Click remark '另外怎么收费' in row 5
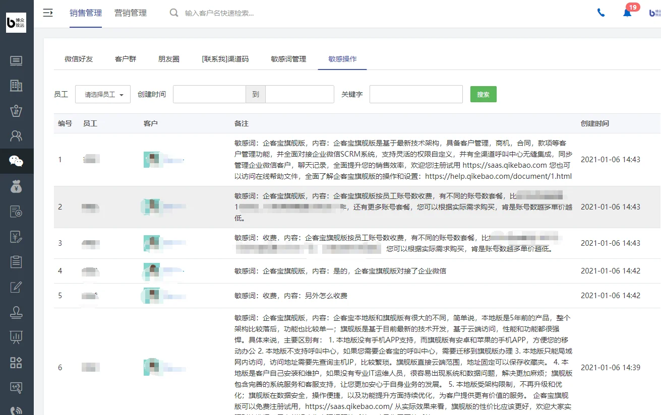The image size is (661, 415). tap(326, 296)
